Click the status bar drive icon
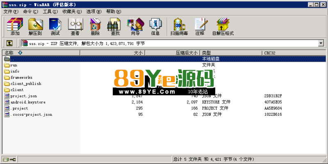 click(x=6, y=160)
